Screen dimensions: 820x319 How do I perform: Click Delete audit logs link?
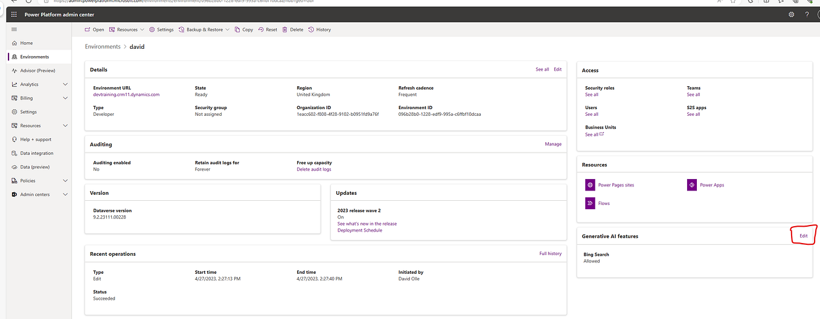314,169
